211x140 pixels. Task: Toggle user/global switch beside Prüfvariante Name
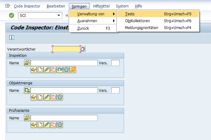pyautogui.click(x=27, y=118)
